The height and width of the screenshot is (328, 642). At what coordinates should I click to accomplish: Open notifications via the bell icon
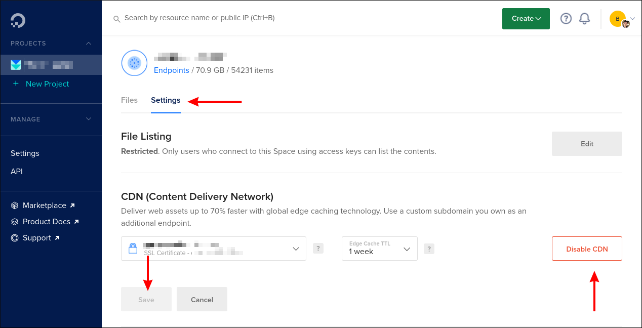[x=584, y=18]
